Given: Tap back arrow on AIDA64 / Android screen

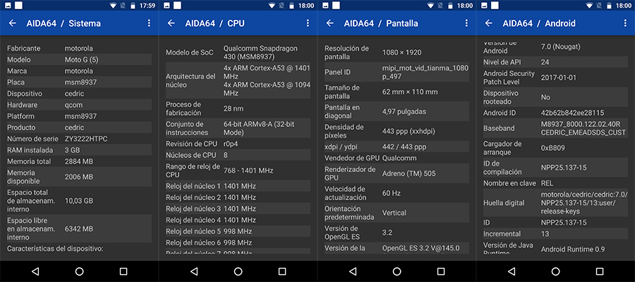Looking at the screenshot, I should tap(489, 23).
